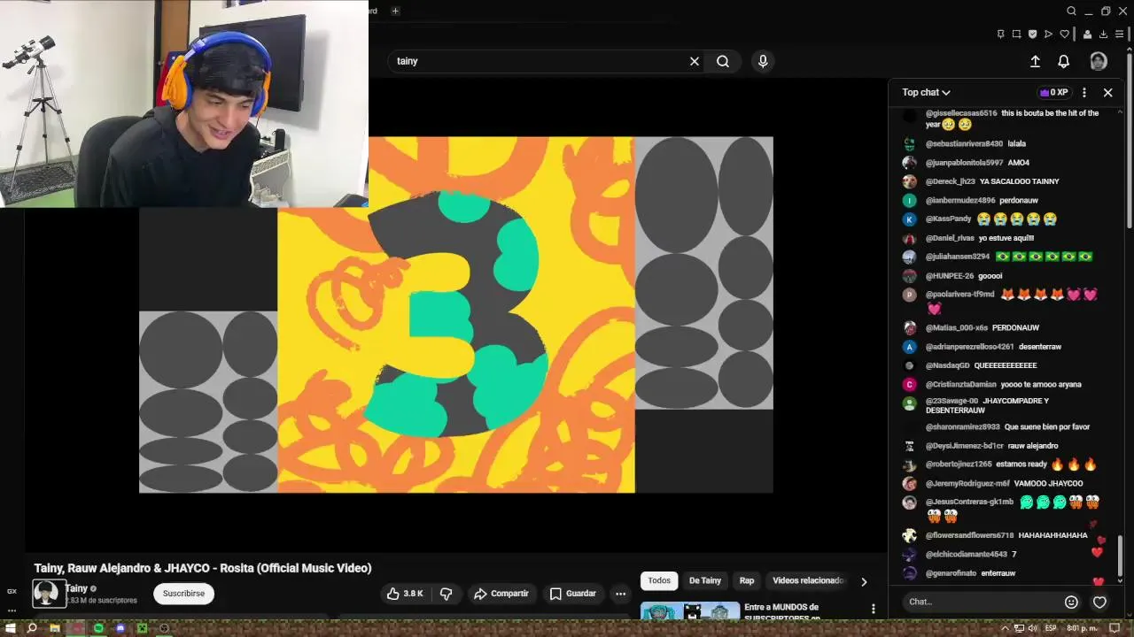The image size is (1134, 637).
Task: Open live chat options three-dot menu
Action: click(1084, 92)
